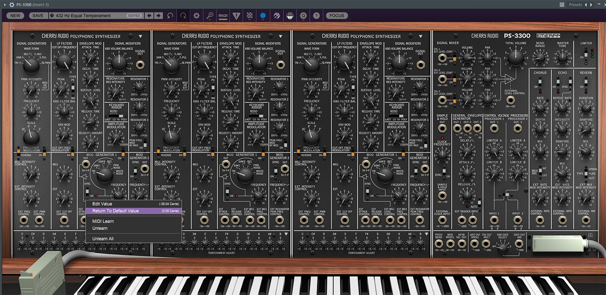Flip the Chorus Mod Src Int/Ext switch
The image size is (606, 295).
[x=541, y=173]
